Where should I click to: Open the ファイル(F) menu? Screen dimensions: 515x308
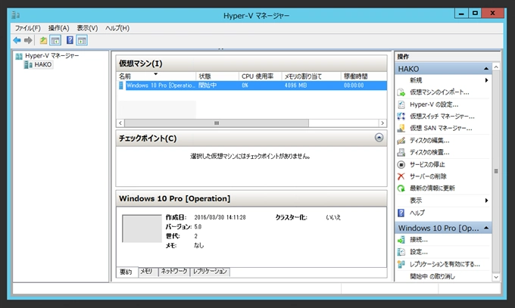[x=27, y=28]
